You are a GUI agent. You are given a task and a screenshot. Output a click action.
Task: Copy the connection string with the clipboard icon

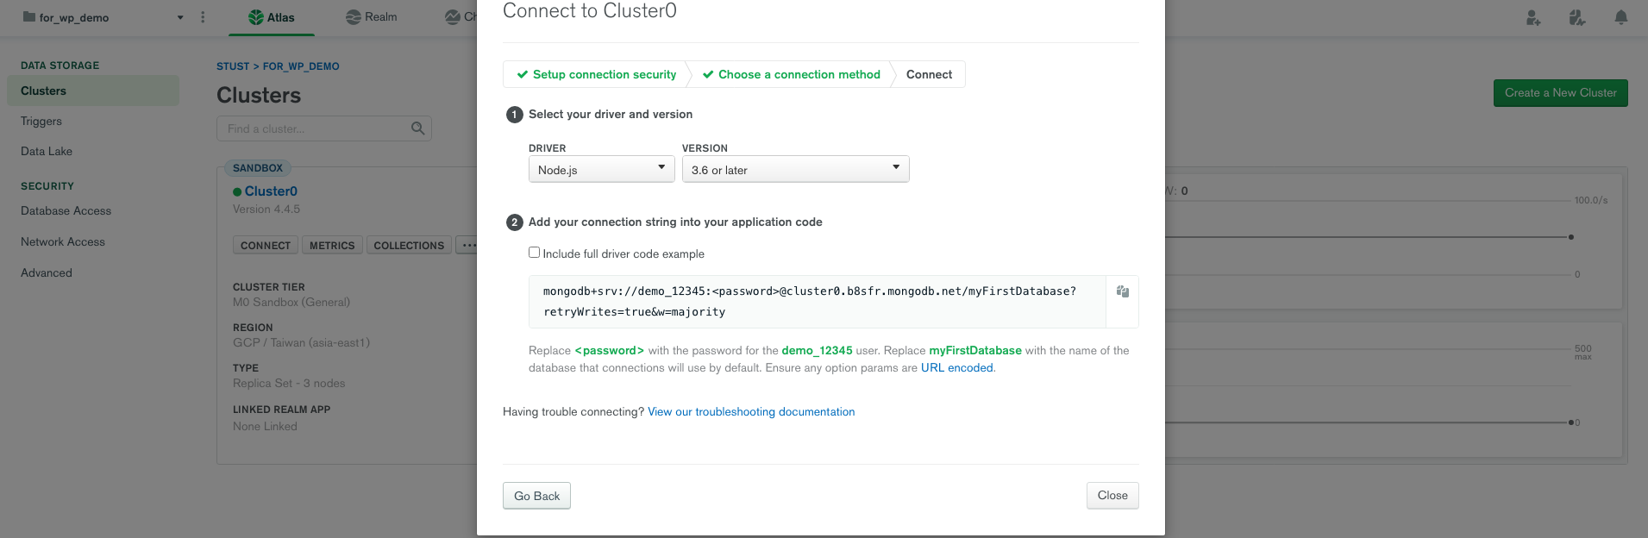pos(1122,291)
